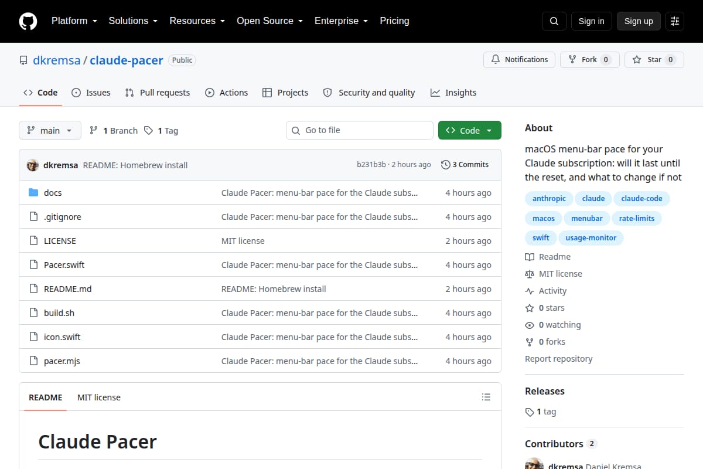This screenshot has width=703, height=469.
Task: Open the Insights tab
Action: 453,93
